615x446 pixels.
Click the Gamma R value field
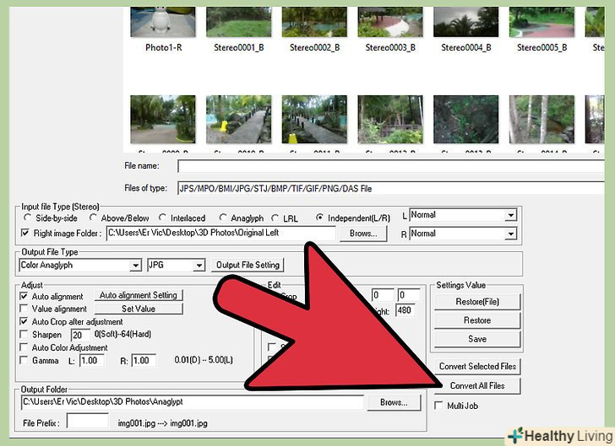(x=144, y=360)
